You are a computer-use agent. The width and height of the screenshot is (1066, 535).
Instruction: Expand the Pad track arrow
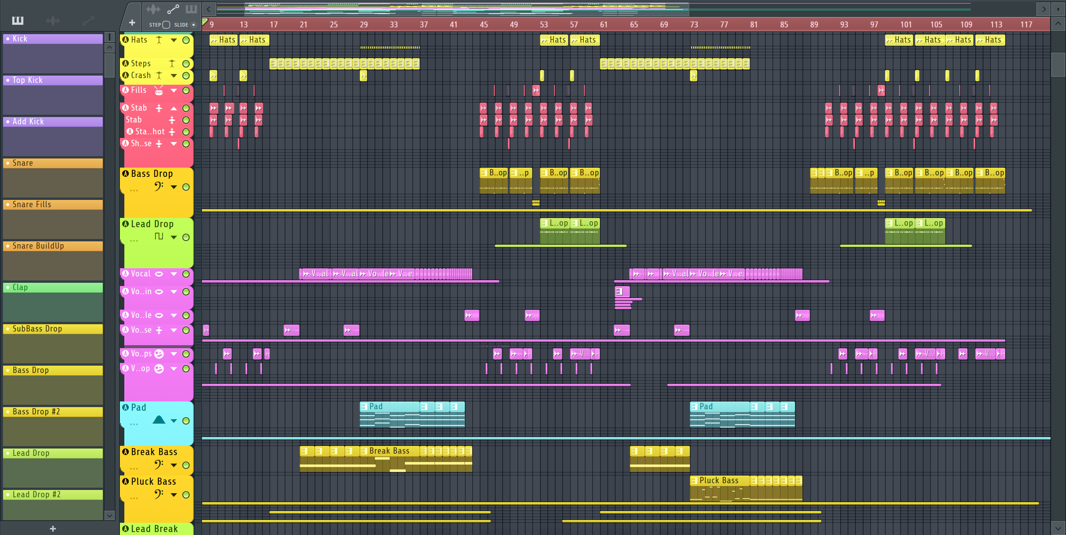pyautogui.click(x=174, y=421)
